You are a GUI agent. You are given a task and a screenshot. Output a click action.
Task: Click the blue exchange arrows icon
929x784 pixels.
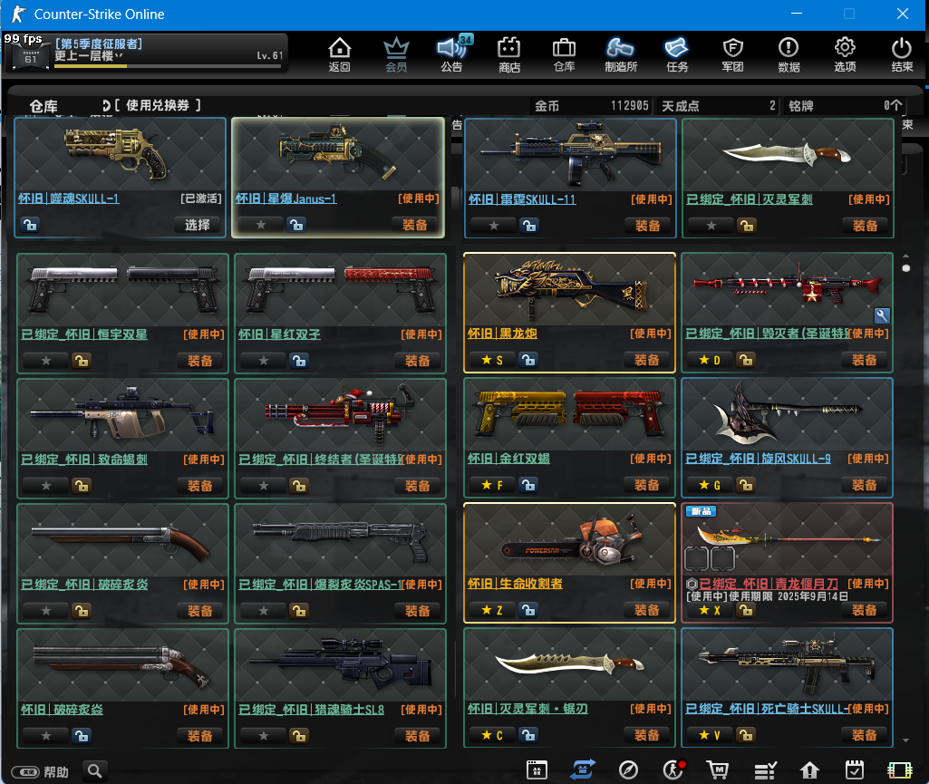583,769
